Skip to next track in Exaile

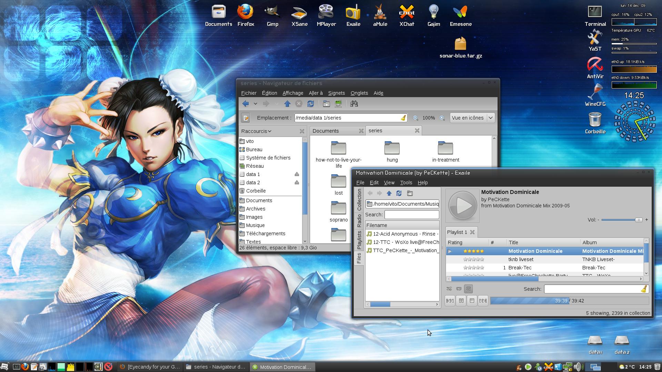tap(483, 301)
